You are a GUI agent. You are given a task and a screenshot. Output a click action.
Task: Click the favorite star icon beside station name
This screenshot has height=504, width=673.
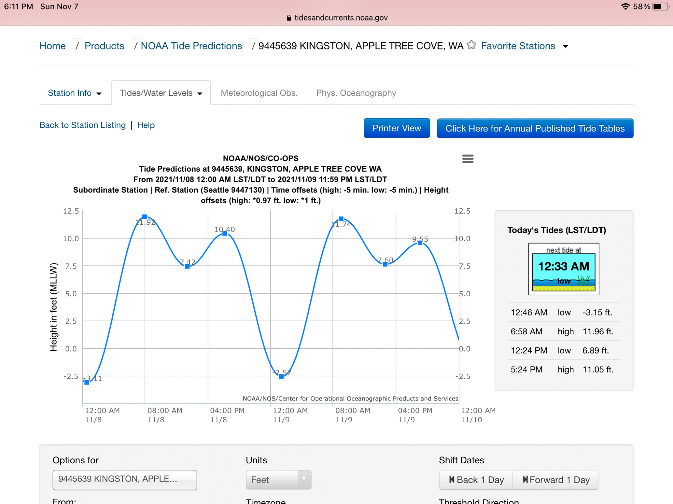coord(471,45)
